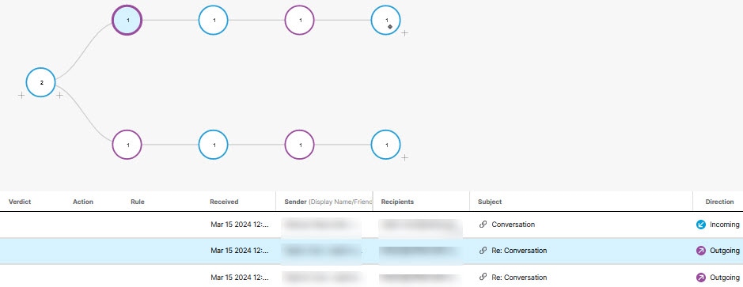Sort by the Recipients column header
743x287 pixels.
click(x=397, y=202)
